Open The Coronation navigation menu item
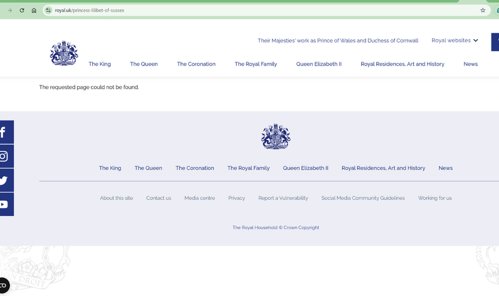This screenshot has width=499, height=296. (196, 64)
